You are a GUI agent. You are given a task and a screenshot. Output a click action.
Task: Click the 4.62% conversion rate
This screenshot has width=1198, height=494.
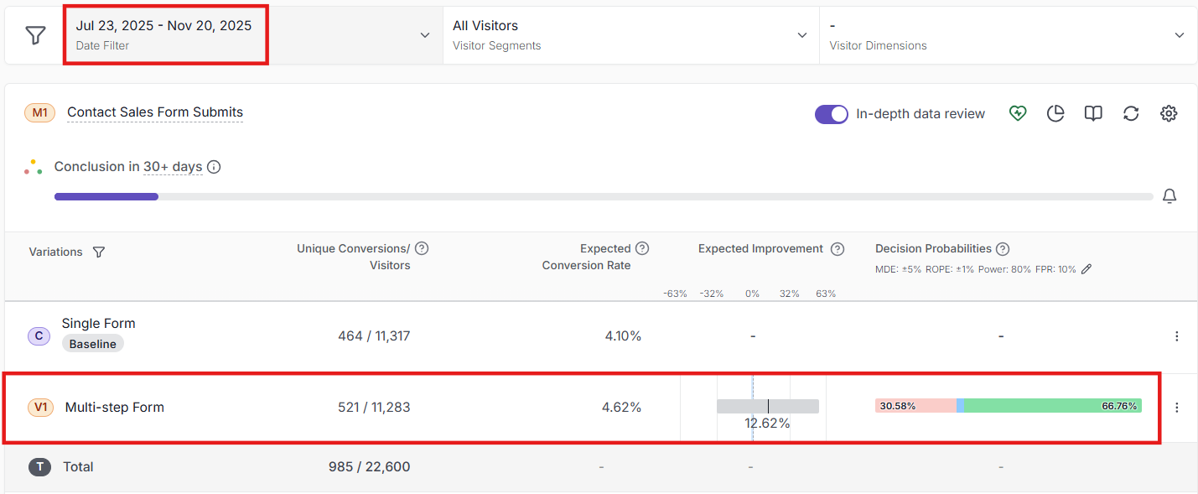(x=621, y=408)
